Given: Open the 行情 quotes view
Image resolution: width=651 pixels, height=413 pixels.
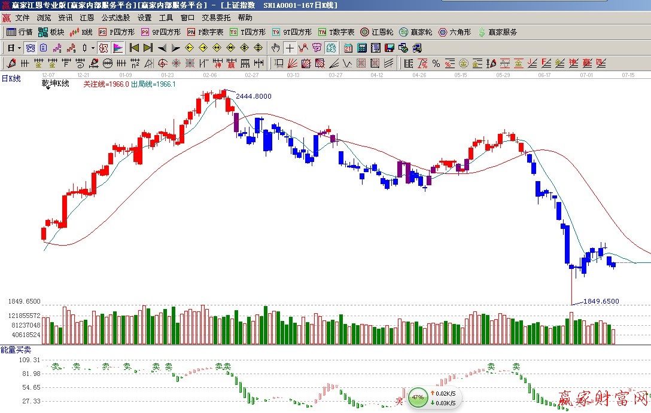Looking at the screenshot, I should tap(19, 32).
